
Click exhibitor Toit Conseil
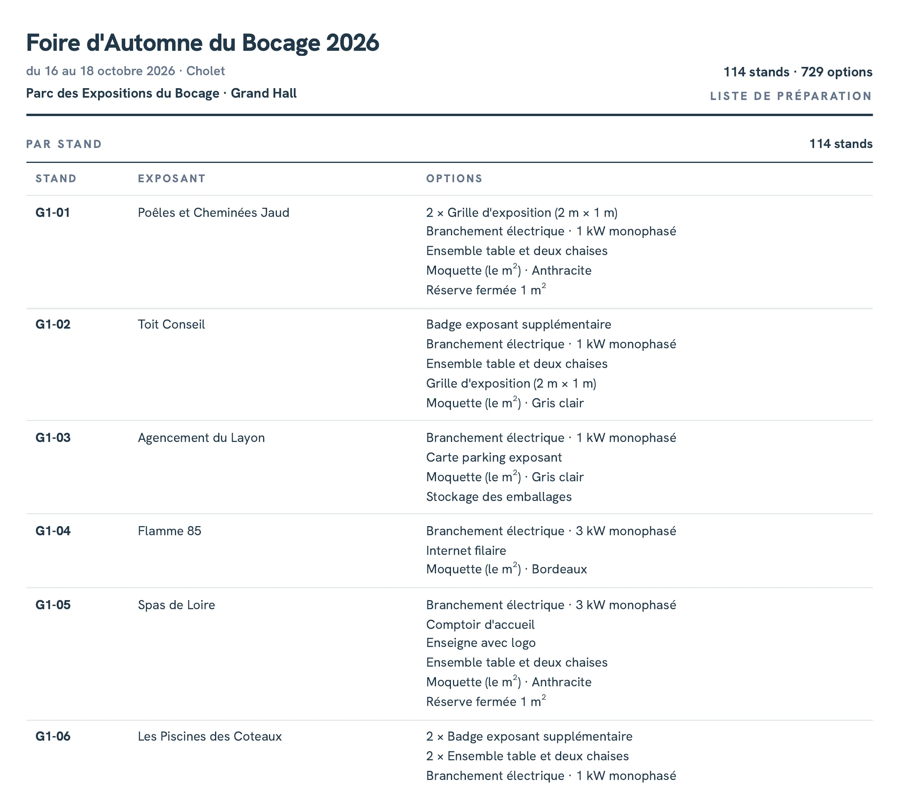[171, 325]
